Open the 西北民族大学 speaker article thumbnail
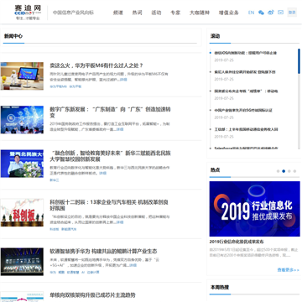 [22, 164]
